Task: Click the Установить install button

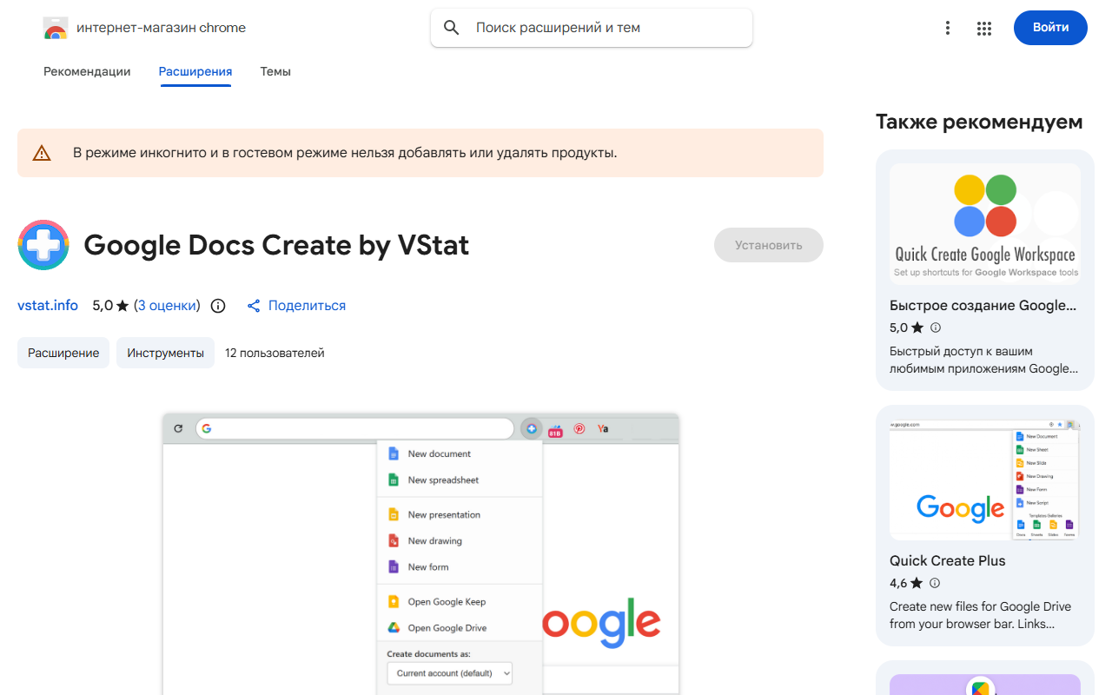Action: tap(769, 245)
